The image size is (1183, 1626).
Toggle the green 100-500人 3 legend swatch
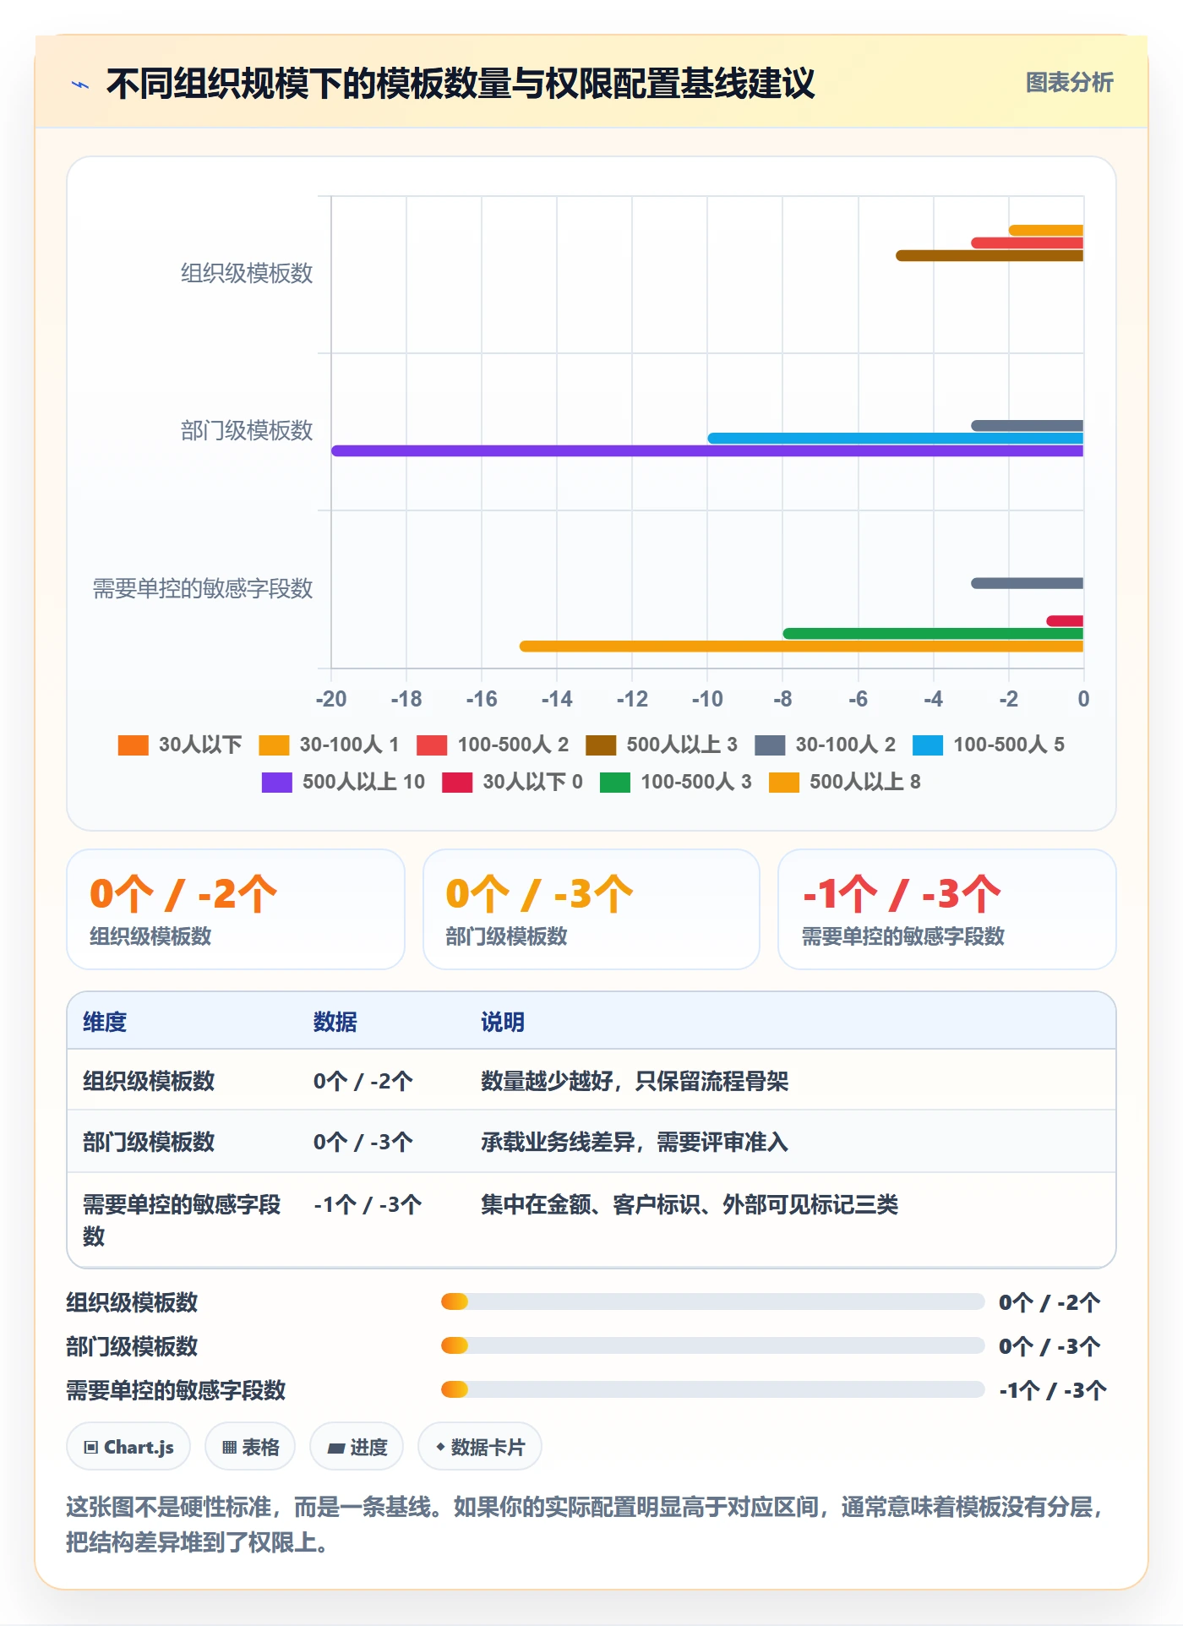click(615, 782)
